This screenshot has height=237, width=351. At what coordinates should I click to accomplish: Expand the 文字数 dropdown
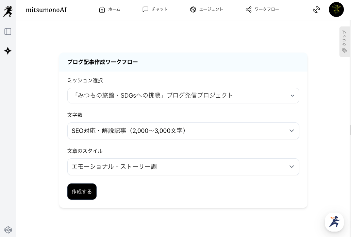[x=183, y=131]
